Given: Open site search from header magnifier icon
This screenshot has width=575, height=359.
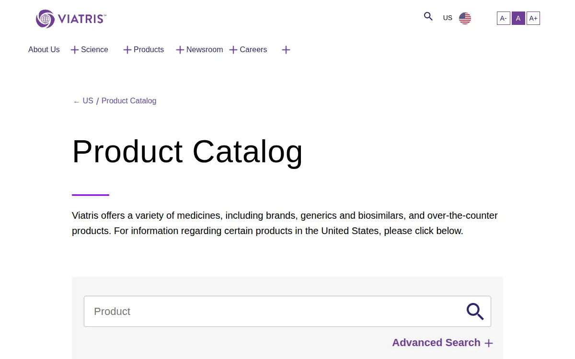Looking at the screenshot, I should coord(428,16).
